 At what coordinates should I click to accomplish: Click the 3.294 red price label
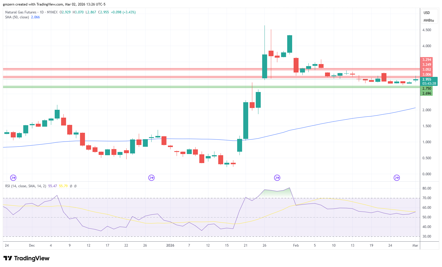[x=427, y=60]
